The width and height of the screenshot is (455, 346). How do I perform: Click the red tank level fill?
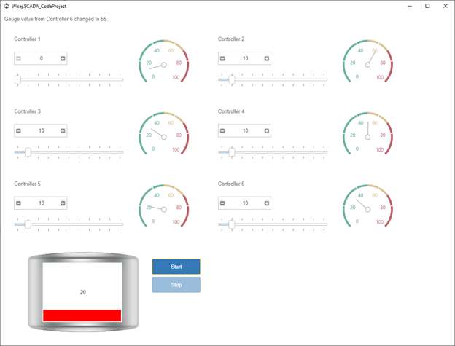point(82,315)
